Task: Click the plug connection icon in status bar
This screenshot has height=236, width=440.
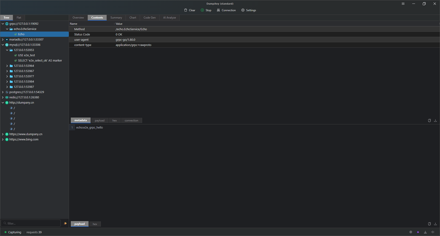Action: point(433,232)
